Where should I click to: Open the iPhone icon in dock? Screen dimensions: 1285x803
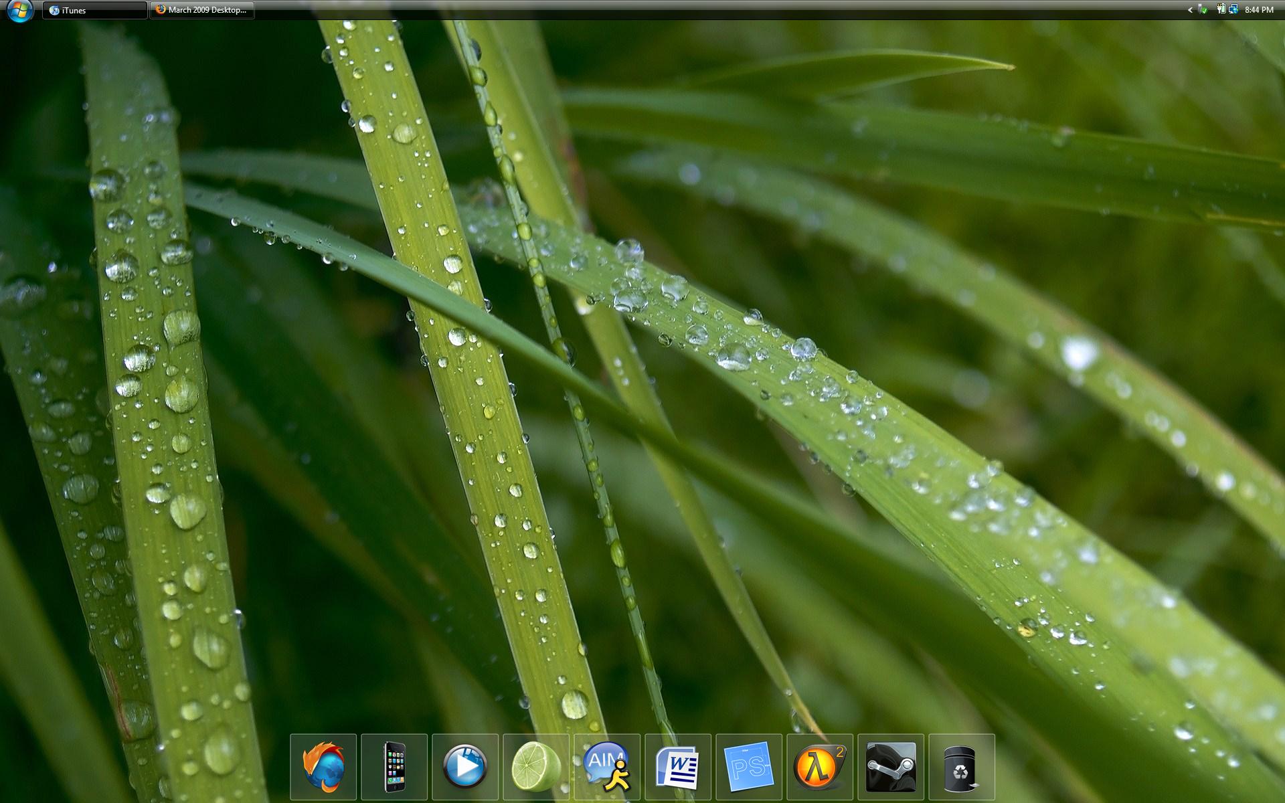[x=394, y=767]
